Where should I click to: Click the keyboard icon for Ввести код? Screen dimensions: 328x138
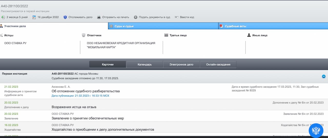[176, 17]
